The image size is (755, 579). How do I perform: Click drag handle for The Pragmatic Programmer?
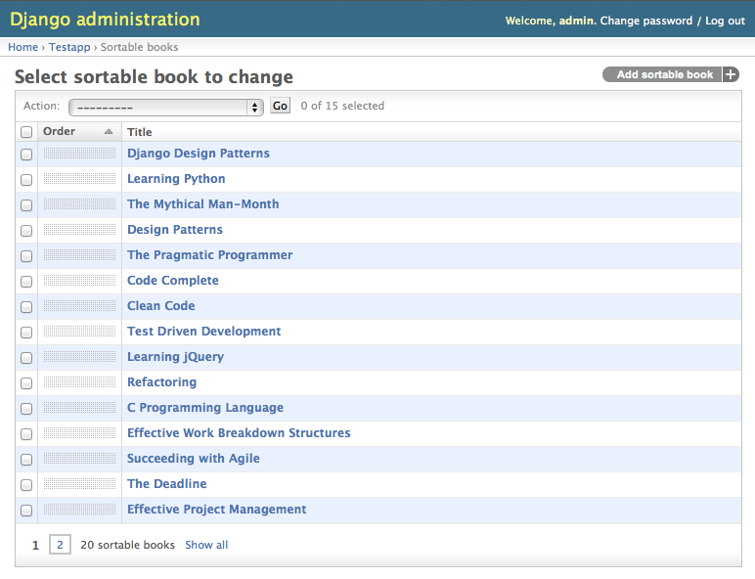(79, 255)
